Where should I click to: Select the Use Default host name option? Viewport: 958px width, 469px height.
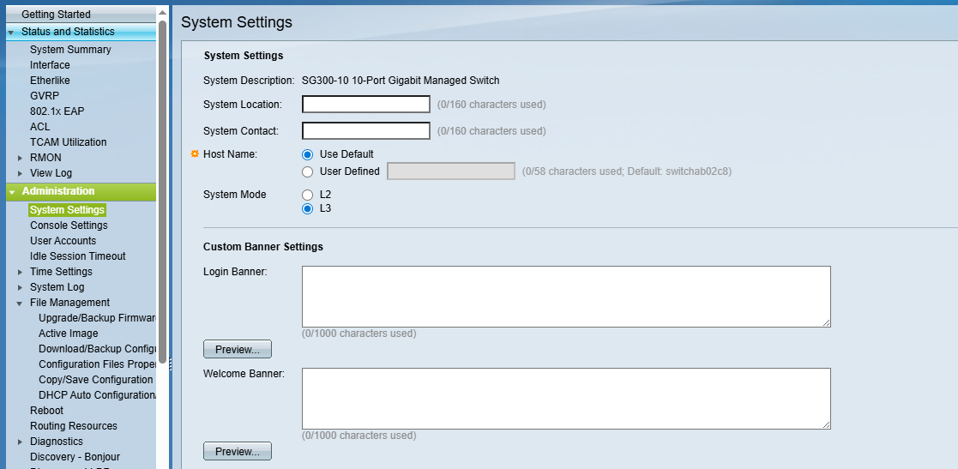[307, 154]
